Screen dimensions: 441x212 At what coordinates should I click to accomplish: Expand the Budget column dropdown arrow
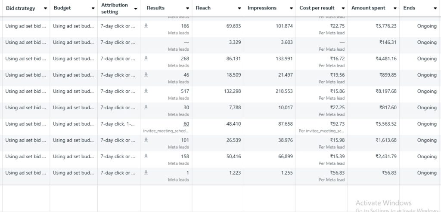point(93,9)
